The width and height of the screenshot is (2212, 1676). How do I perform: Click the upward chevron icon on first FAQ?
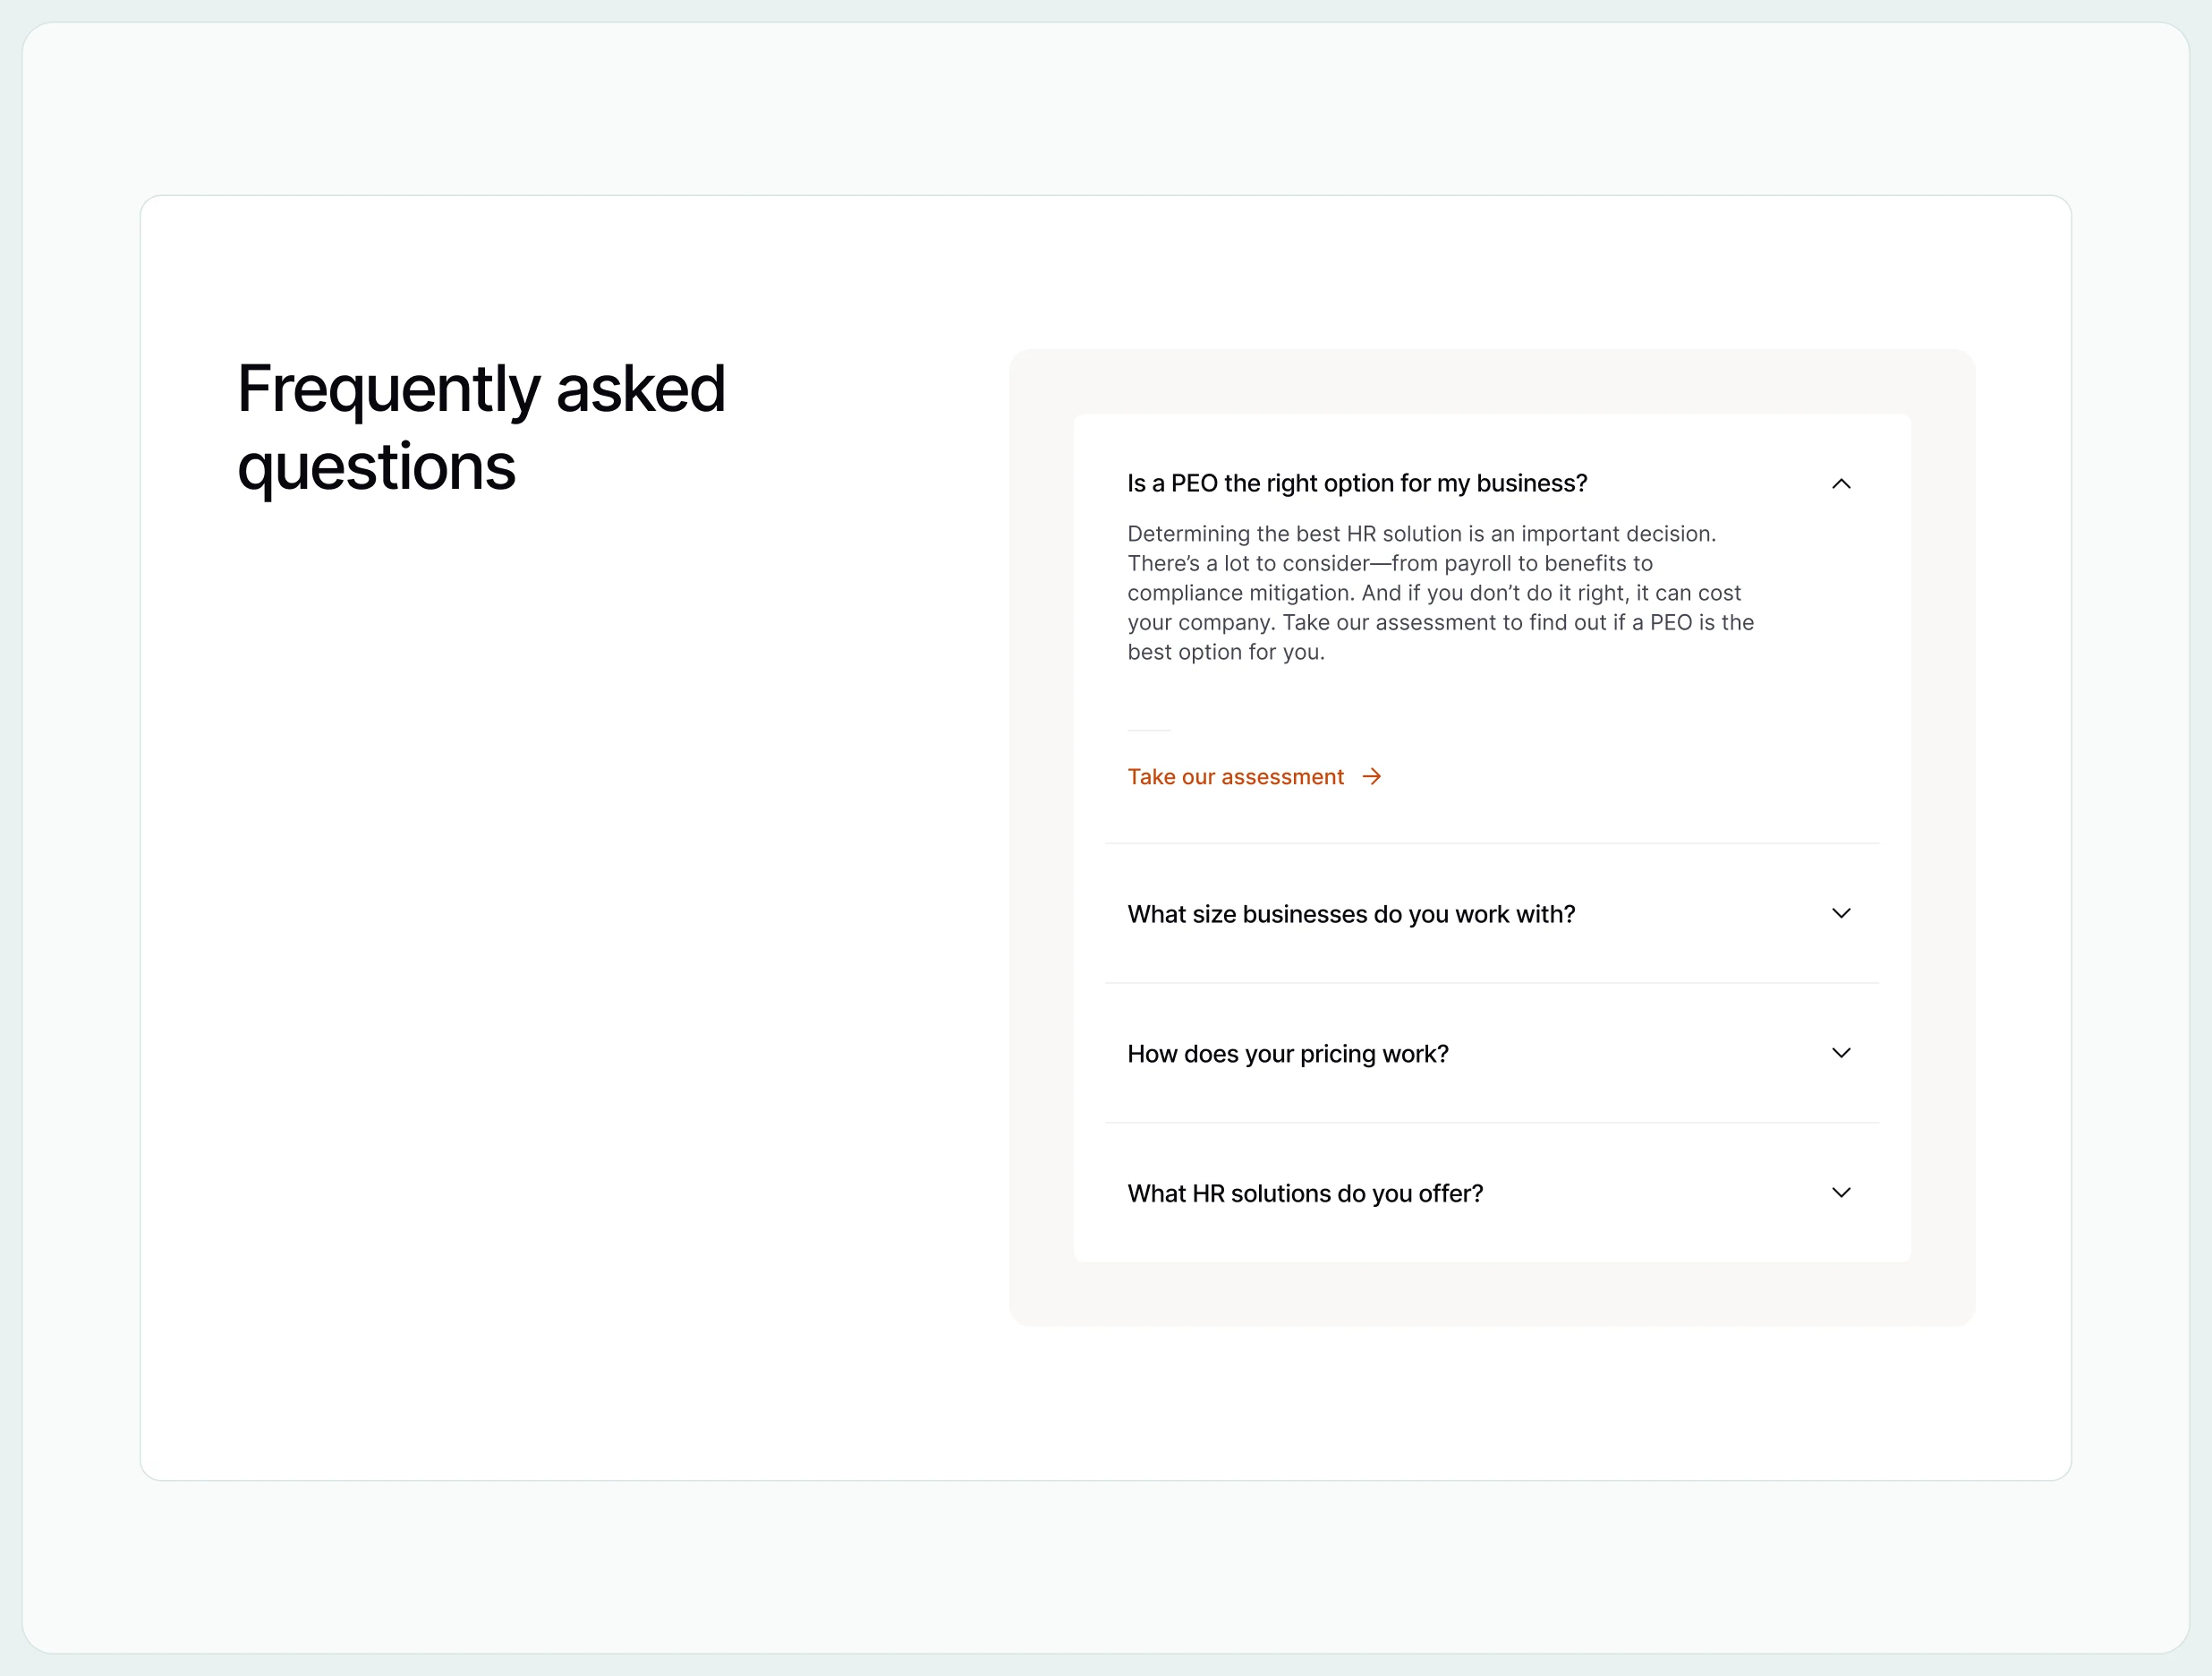1843,483
